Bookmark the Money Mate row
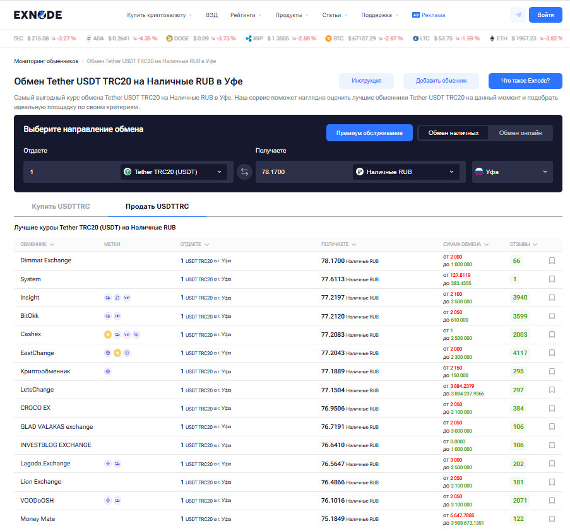Viewport: 570px width, 531px height. click(x=552, y=519)
